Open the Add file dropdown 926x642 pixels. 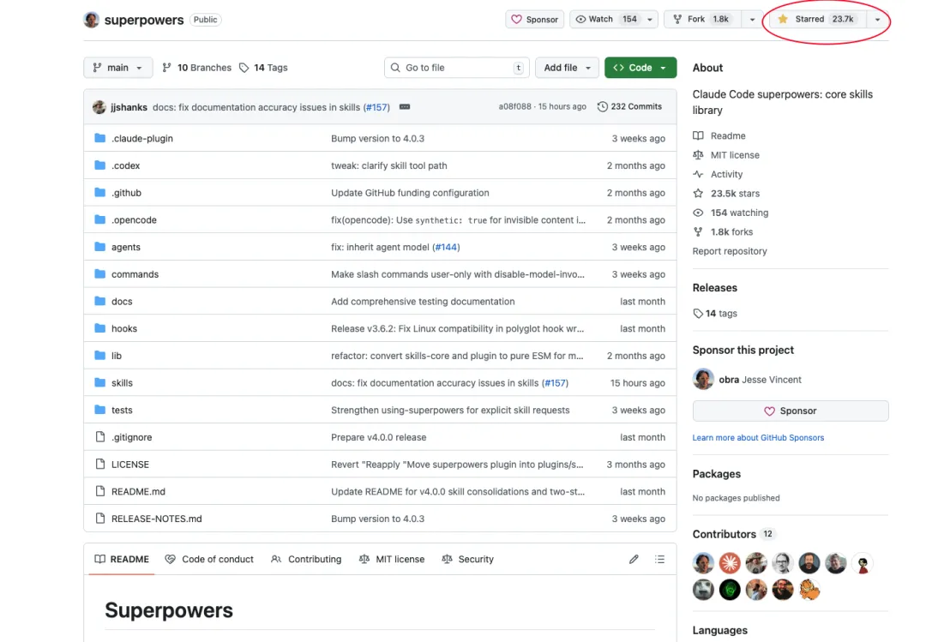coord(567,68)
